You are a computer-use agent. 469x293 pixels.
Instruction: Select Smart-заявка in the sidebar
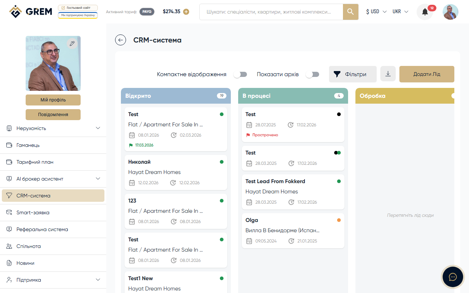coord(53,212)
